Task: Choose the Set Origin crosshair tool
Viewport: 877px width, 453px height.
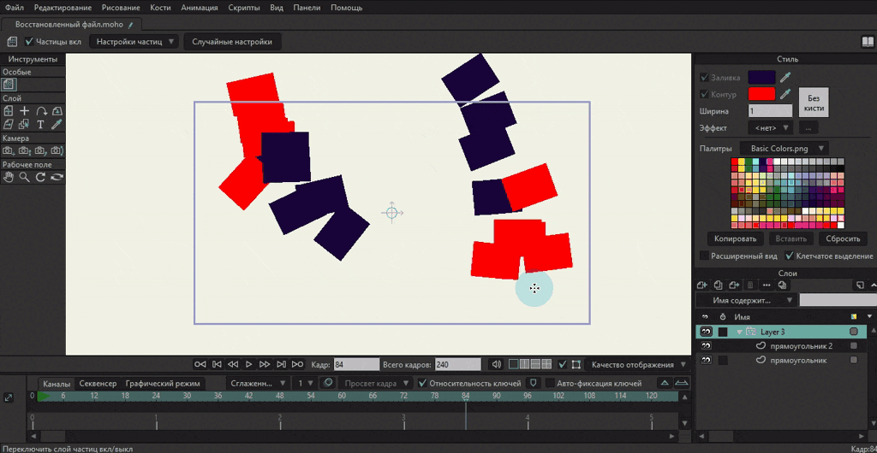Action: 25,110
